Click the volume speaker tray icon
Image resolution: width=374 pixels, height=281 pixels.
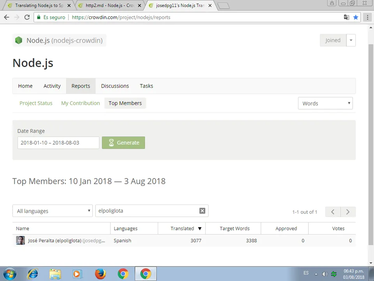click(x=325, y=274)
